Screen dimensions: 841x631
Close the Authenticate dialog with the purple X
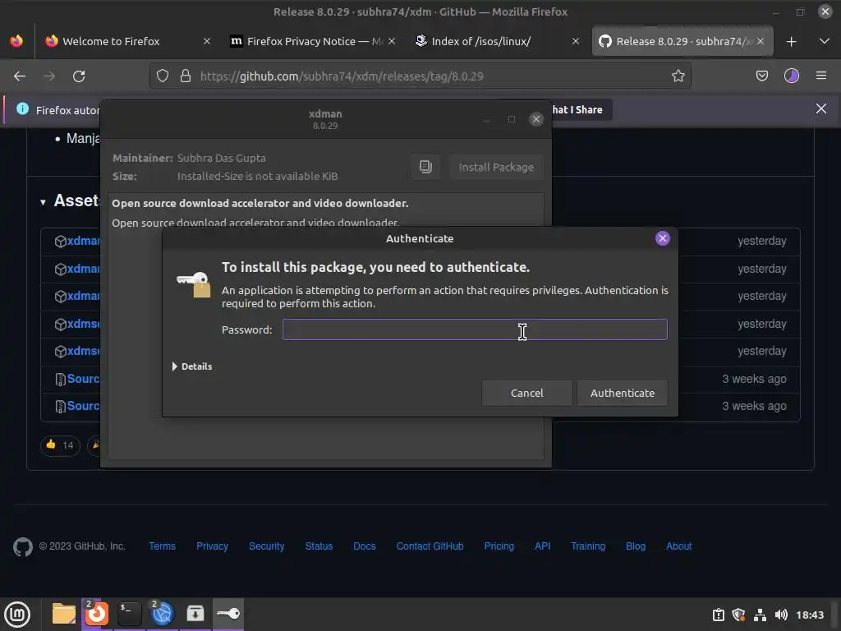click(663, 238)
